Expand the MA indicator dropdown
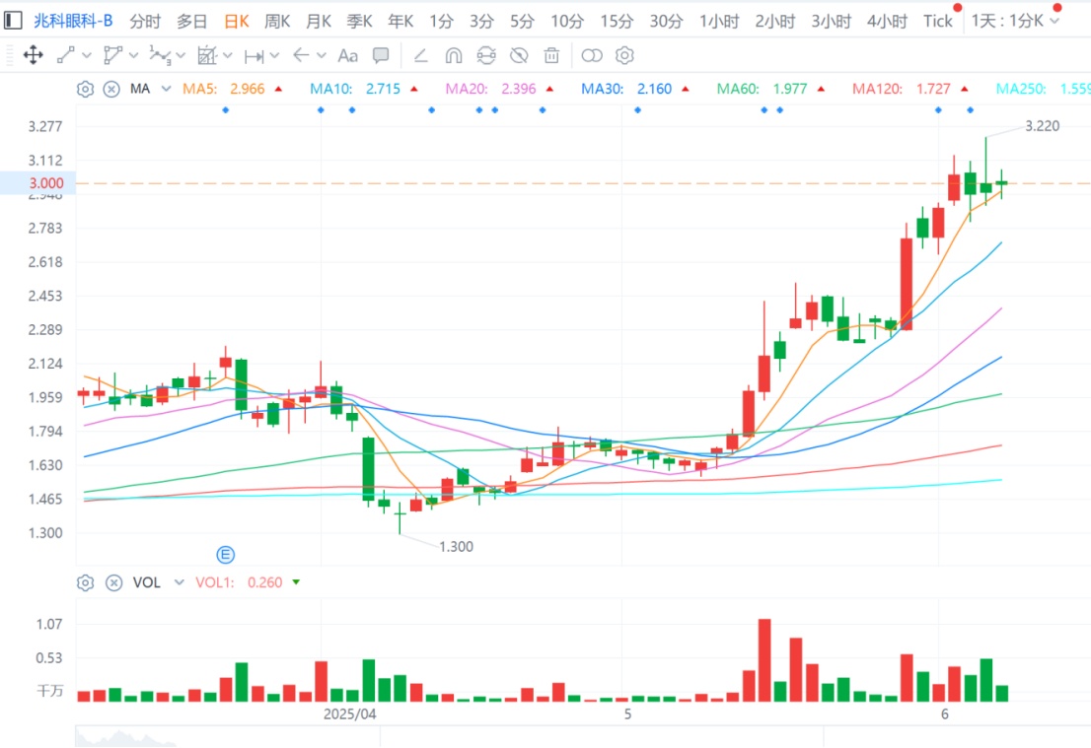 tap(166, 89)
